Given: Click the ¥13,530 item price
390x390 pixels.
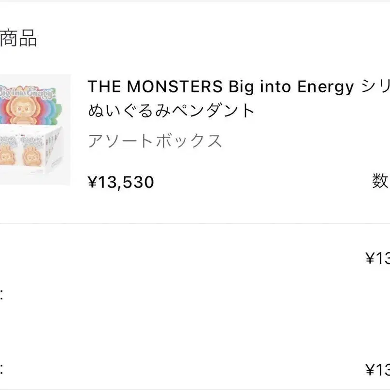Looking at the screenshot, I should click(121, 182).
